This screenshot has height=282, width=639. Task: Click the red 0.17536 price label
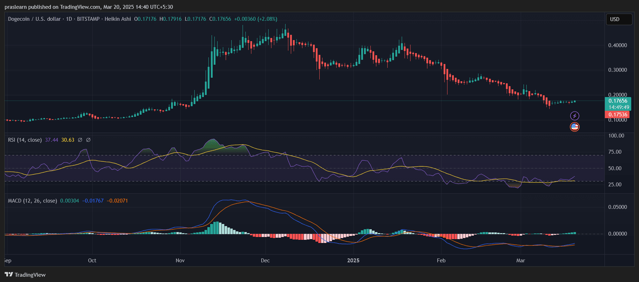coord(618,115)
